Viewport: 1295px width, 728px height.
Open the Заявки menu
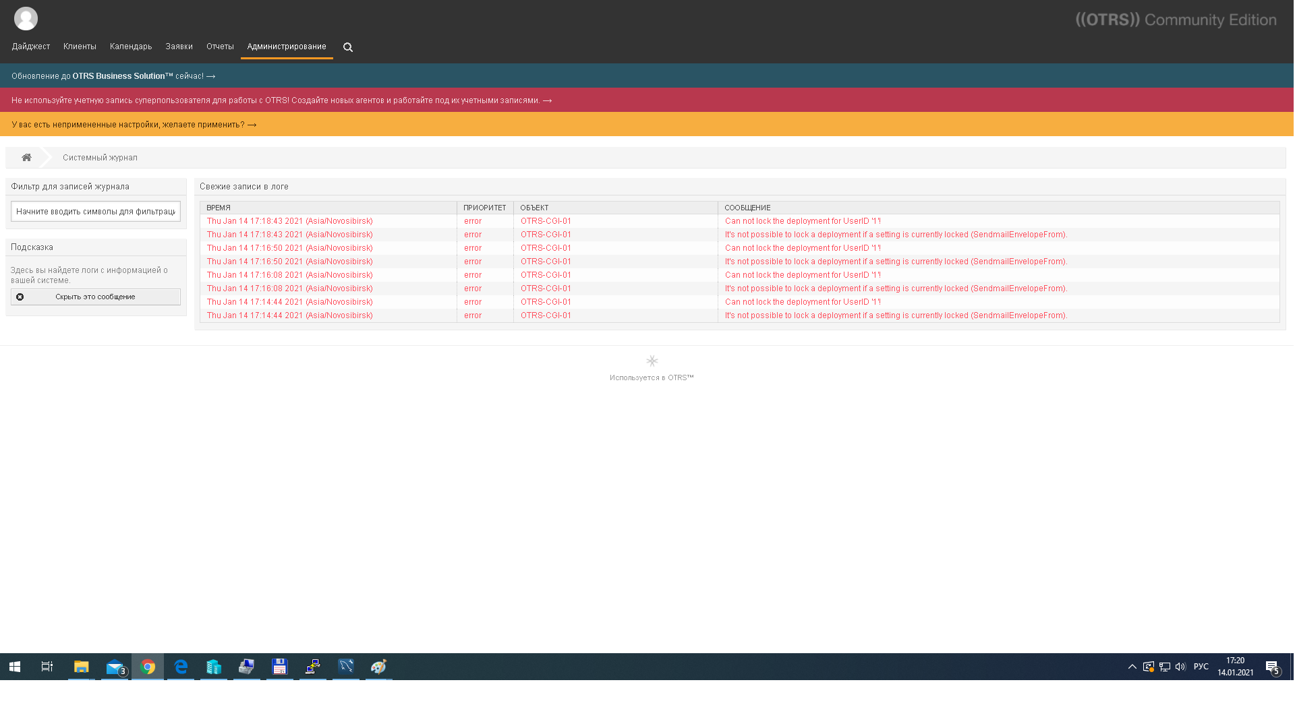(179, 47)
